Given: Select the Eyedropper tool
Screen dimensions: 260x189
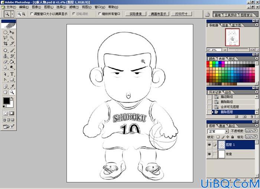Looking at the screenshot, I should pos(12,87).
